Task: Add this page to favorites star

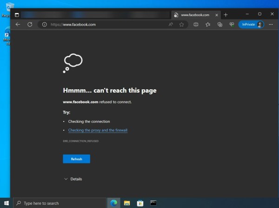Action: 181,24
